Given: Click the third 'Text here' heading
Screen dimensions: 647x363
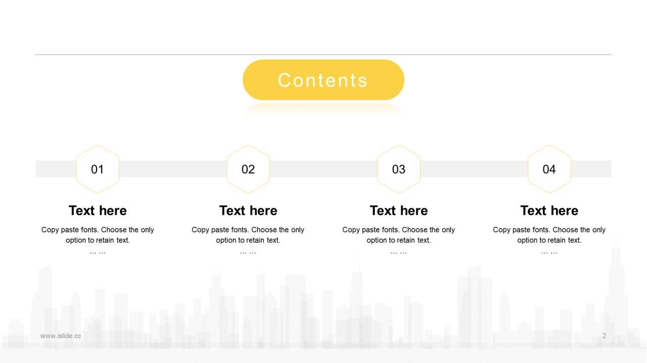Looking at the screenshot, I should (399, 210).
